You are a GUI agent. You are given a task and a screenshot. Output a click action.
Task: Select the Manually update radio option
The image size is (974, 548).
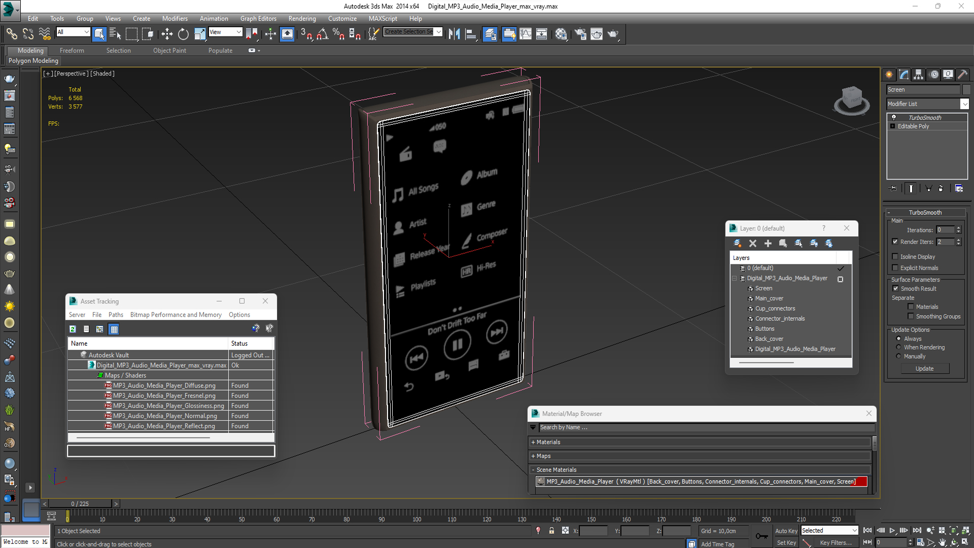tap(898, 356)
